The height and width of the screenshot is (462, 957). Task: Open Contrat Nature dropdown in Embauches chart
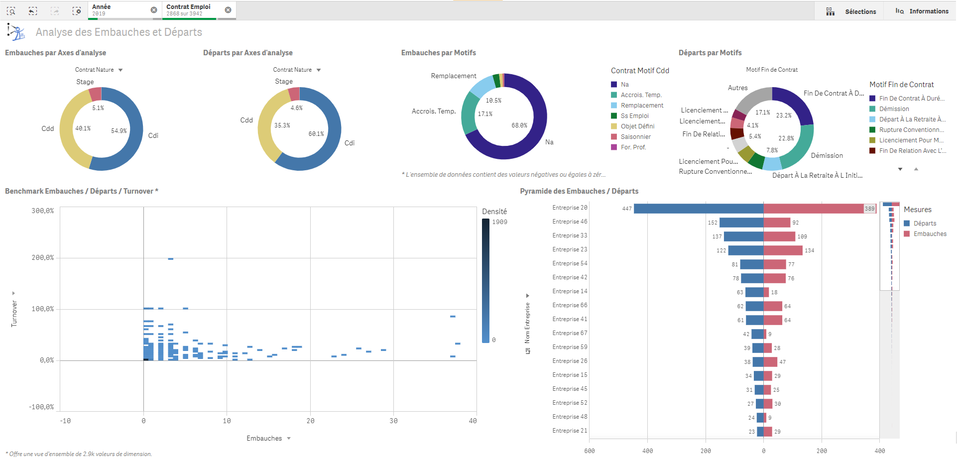(x=120, y=70)
